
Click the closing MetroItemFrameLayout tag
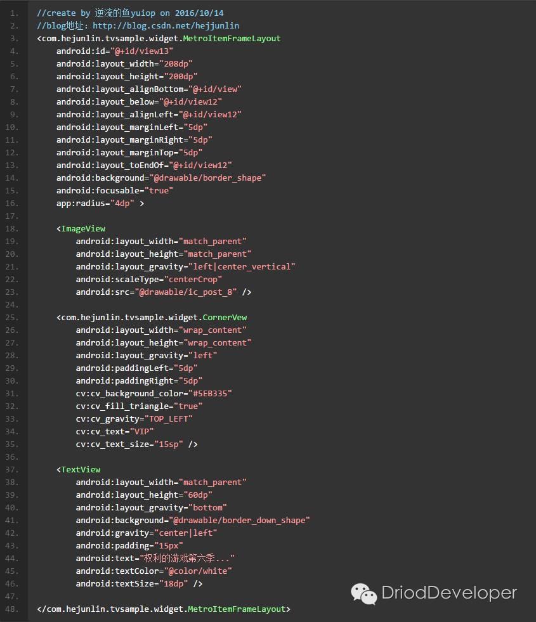pos(164,609)
